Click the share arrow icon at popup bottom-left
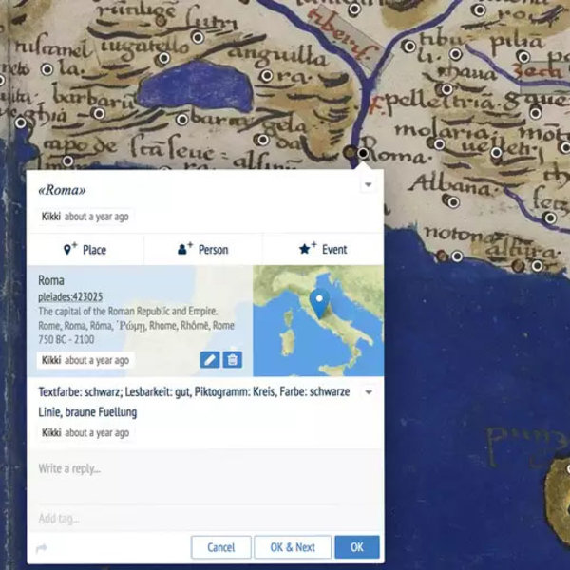This screenshot has width=570, height=570. 42,548
